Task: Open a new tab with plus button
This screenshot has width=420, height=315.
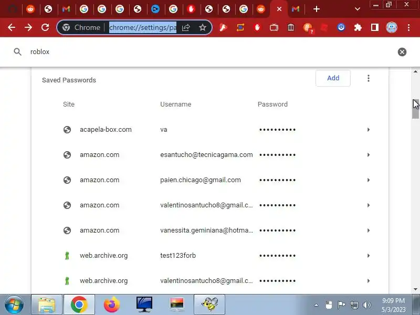Action: pos(317,9)
